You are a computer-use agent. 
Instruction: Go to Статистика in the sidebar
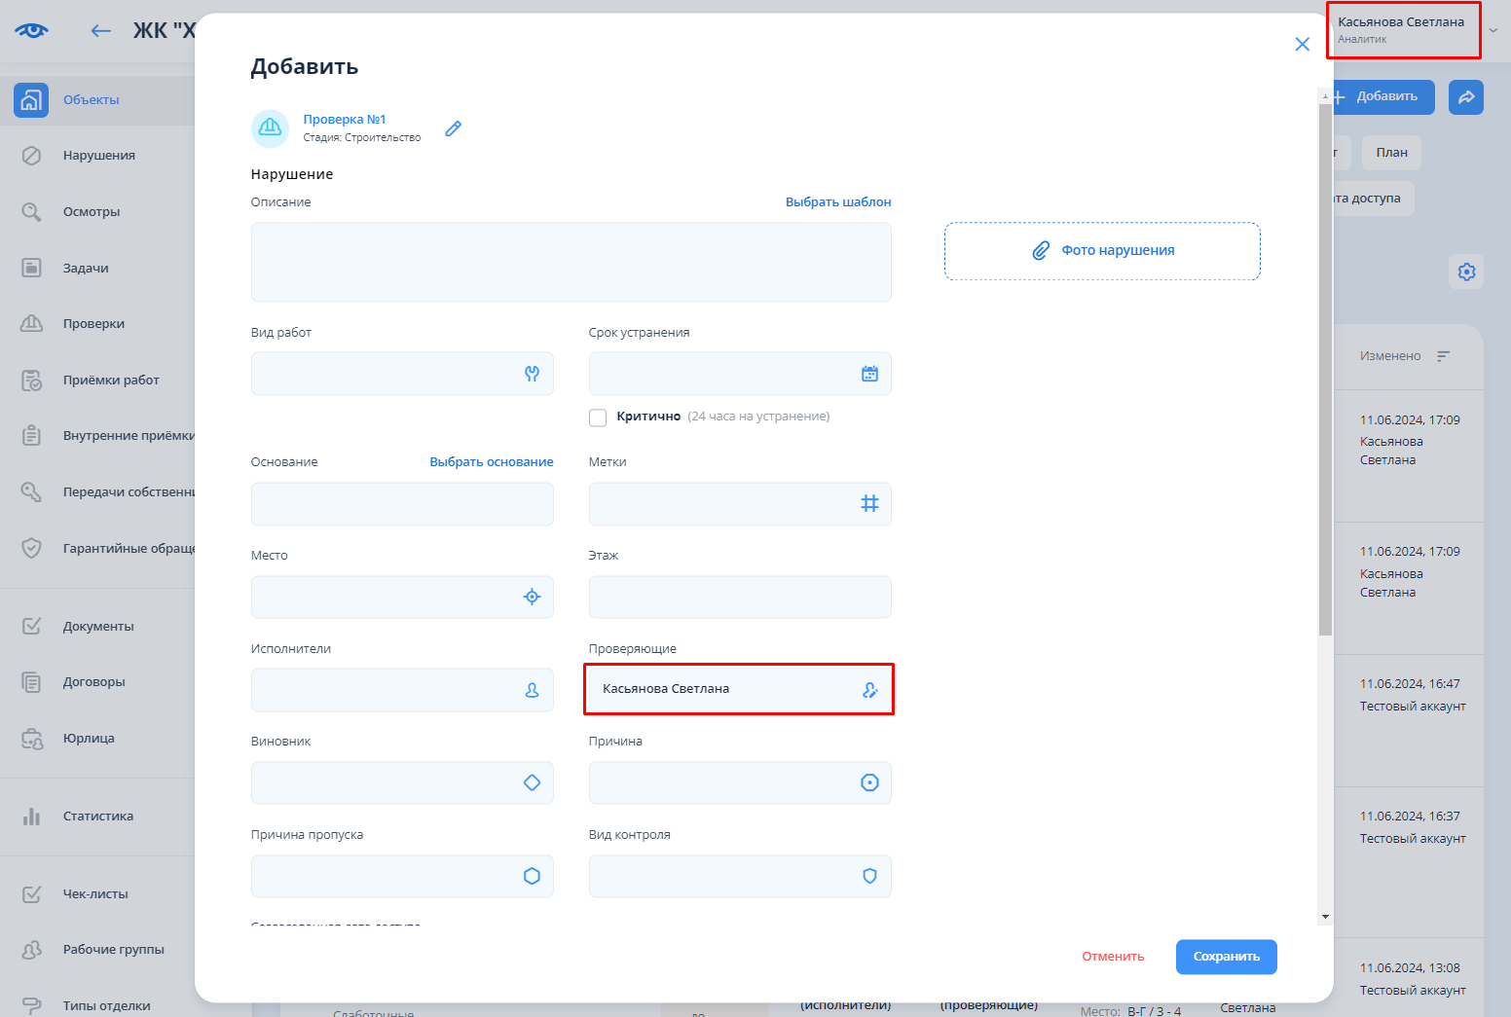point(97,817)
